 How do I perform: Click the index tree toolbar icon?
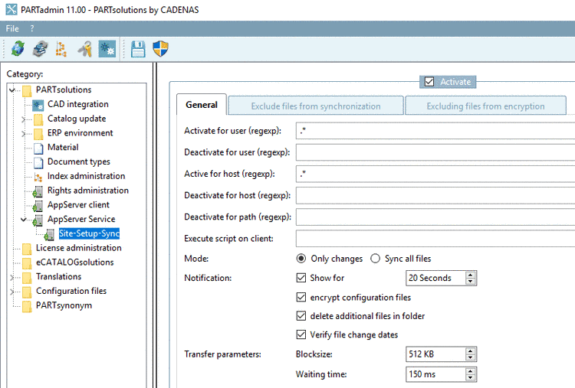point(61,49)
